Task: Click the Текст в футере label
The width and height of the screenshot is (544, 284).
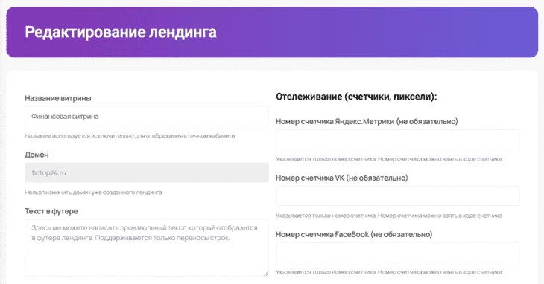Action: (51, 211)
